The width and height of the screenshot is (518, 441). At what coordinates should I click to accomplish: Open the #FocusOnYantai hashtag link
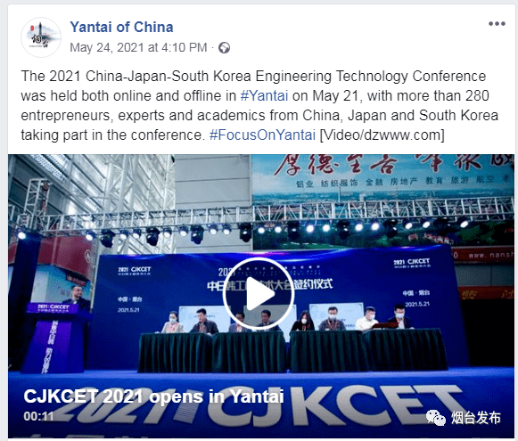tap(263, 135)
